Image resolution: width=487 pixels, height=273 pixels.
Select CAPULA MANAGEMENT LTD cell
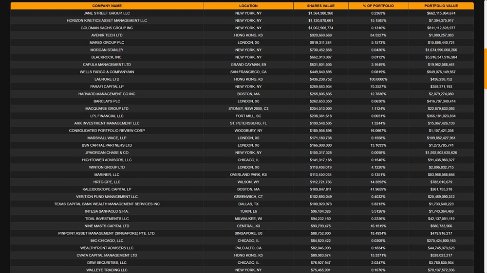[x=107, y=65]
